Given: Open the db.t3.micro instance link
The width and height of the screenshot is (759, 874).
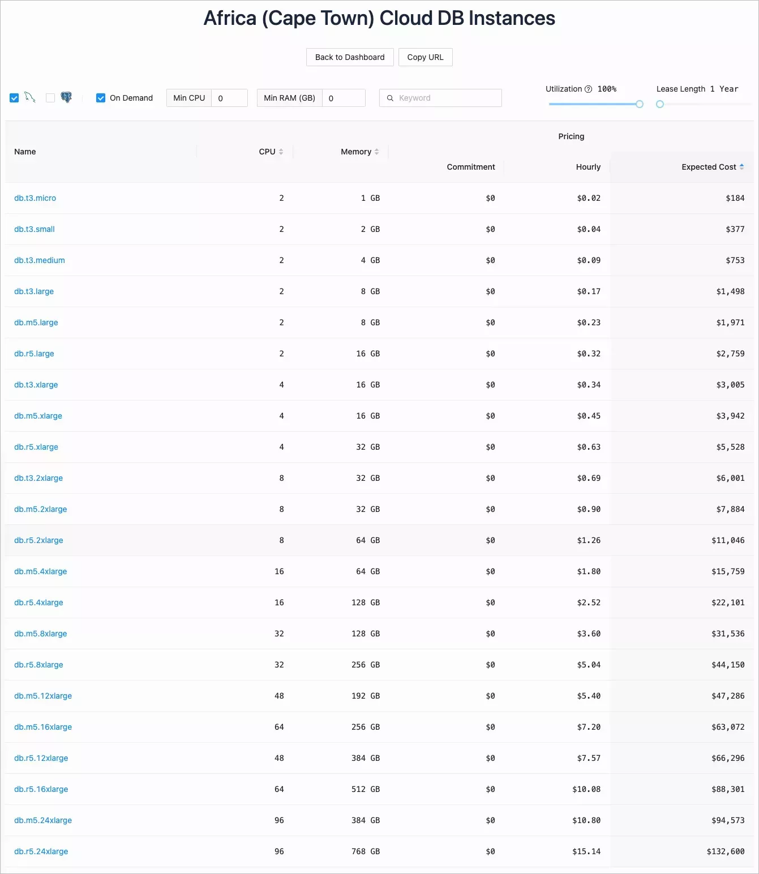Looking at the screenshot, I should click(35, 198).
